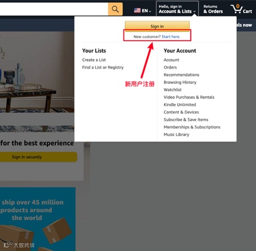Click the magnifying glass search button
Screen dimensions: 256x251
tap(115, 9)
